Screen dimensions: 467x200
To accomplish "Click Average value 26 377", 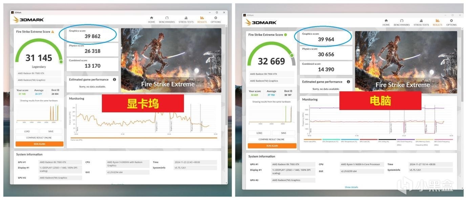I will [39, 94].
